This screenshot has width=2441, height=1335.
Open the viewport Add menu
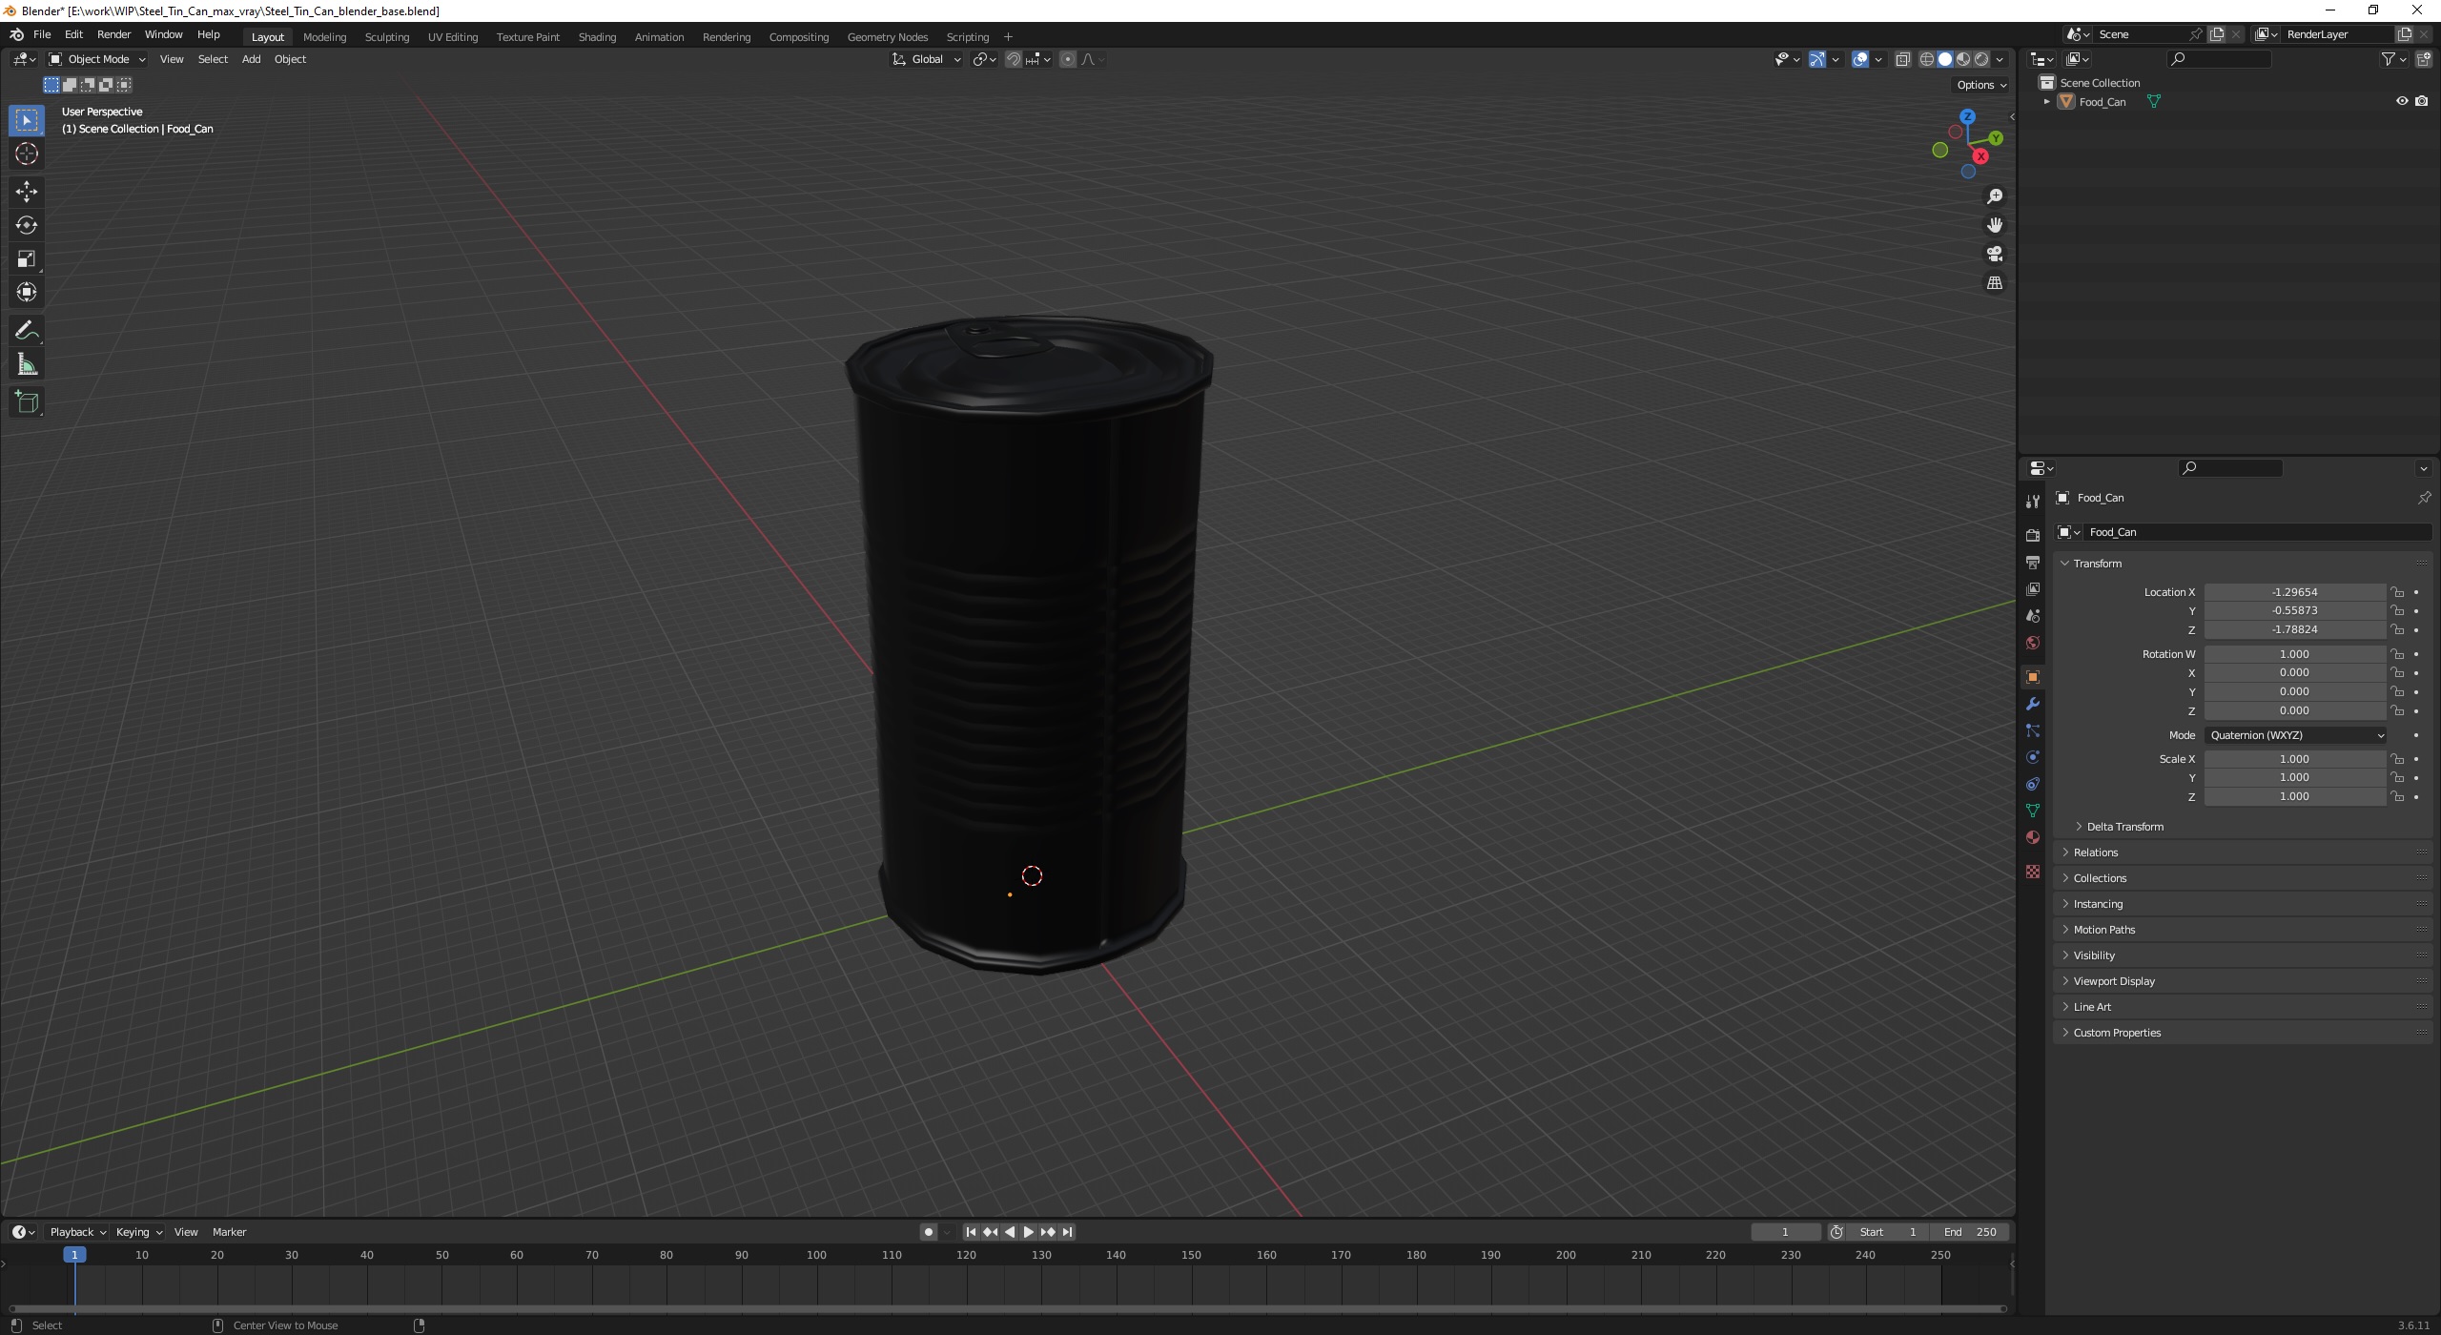(x=251, y=59)
